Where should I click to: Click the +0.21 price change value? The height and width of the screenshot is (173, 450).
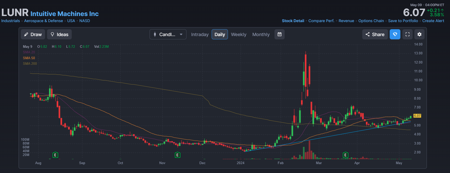[435, 10]
